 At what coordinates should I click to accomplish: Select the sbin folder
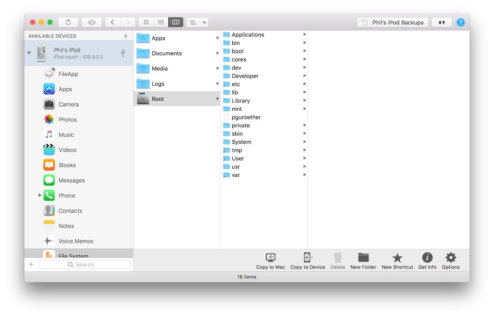tap(264, 134)
